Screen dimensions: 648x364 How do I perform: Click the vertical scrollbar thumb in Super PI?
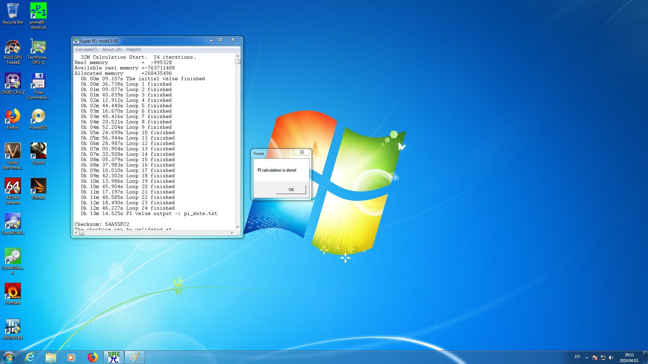tap(238, 61)
